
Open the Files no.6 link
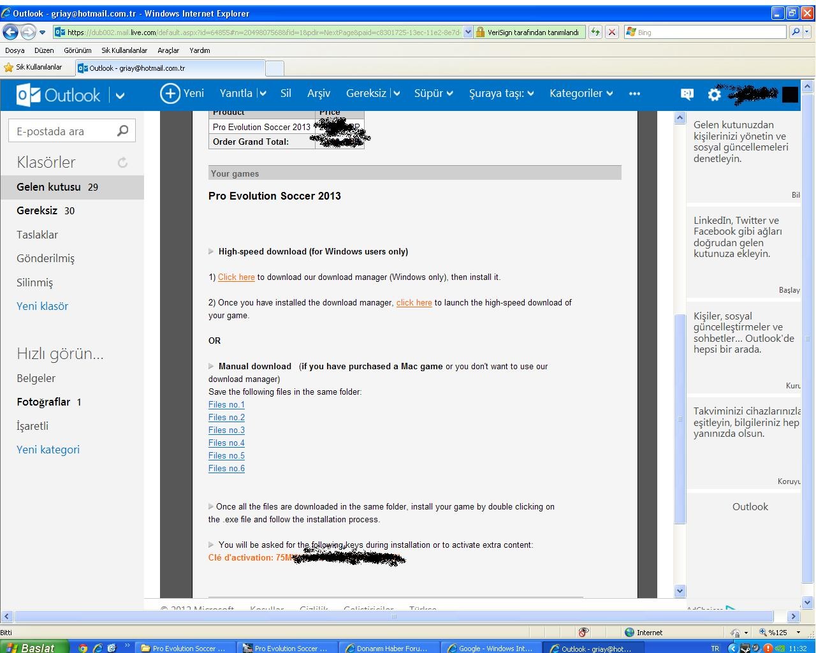coord(226,468)
